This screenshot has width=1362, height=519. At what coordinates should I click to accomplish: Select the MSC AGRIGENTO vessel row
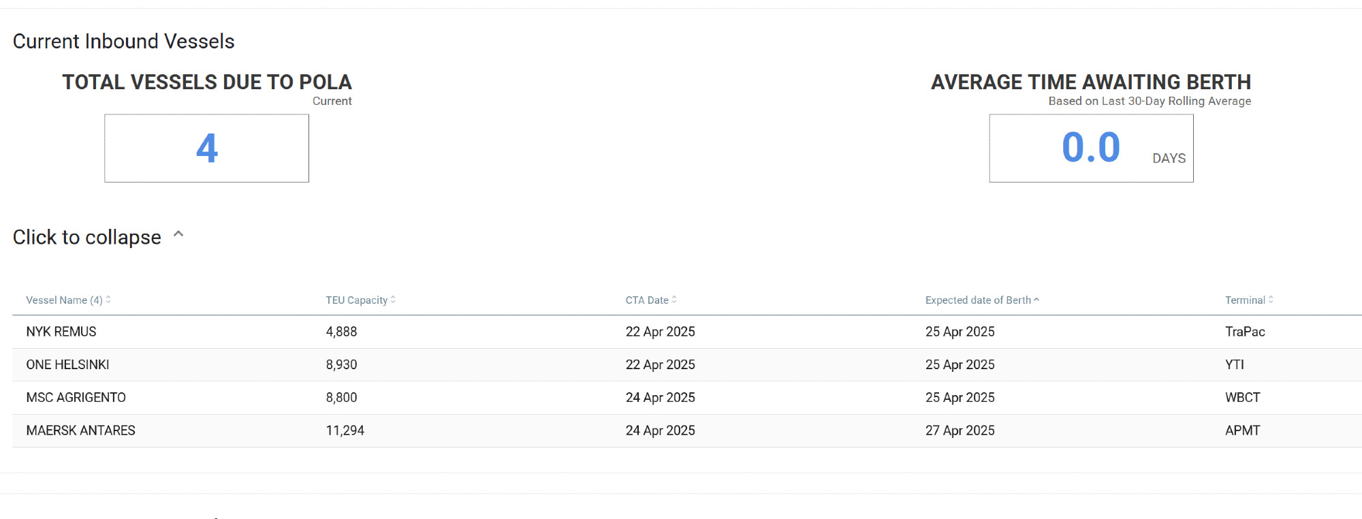tap(687, 398)
